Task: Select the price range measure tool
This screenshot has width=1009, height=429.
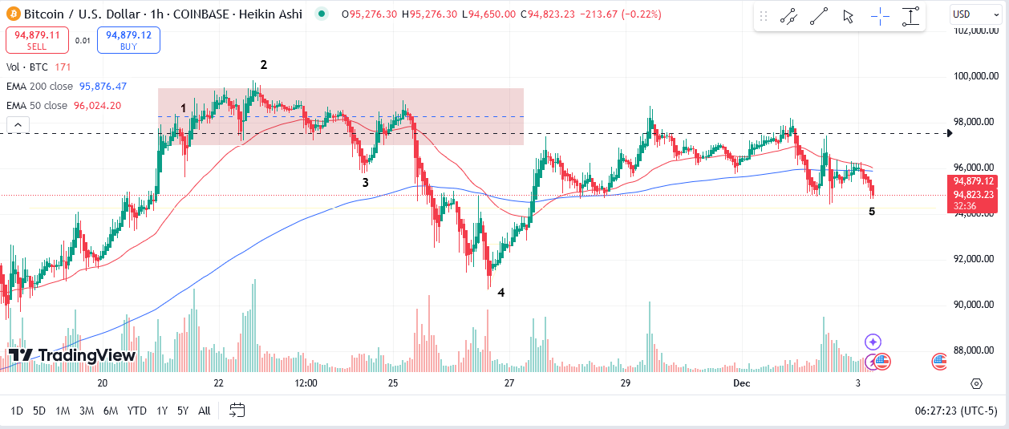Action: coord(910,16)
